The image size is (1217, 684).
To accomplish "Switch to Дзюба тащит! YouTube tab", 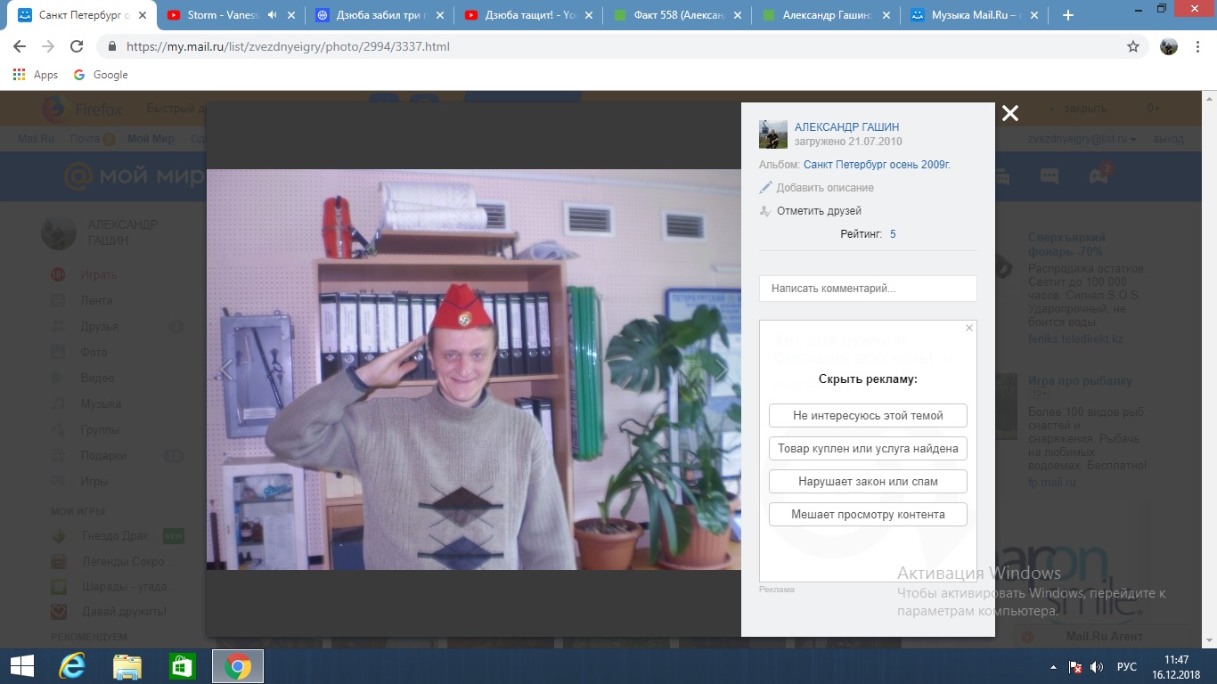I will coord(528,15).
